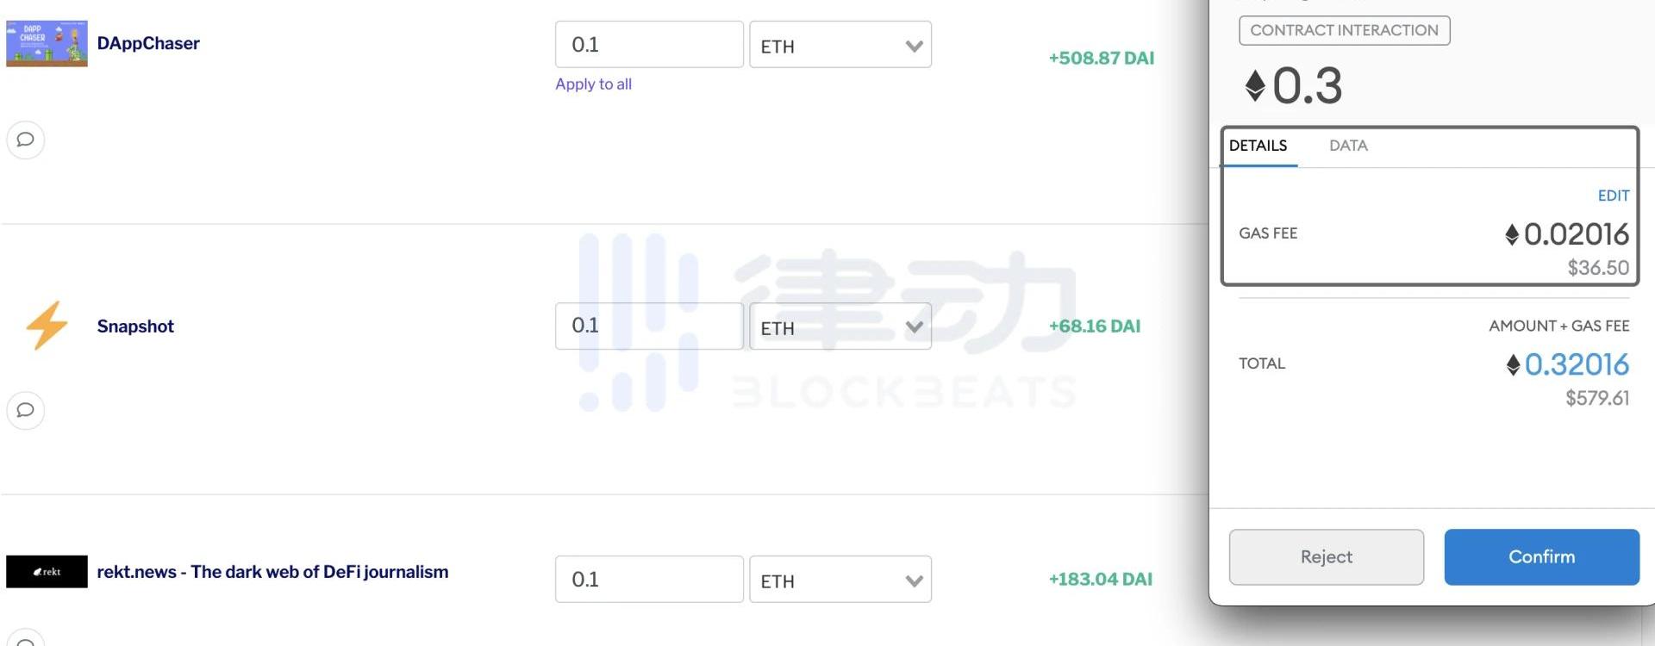Select the DETAILS tab
The image size is (1655, 646).
click(1258, 146)
